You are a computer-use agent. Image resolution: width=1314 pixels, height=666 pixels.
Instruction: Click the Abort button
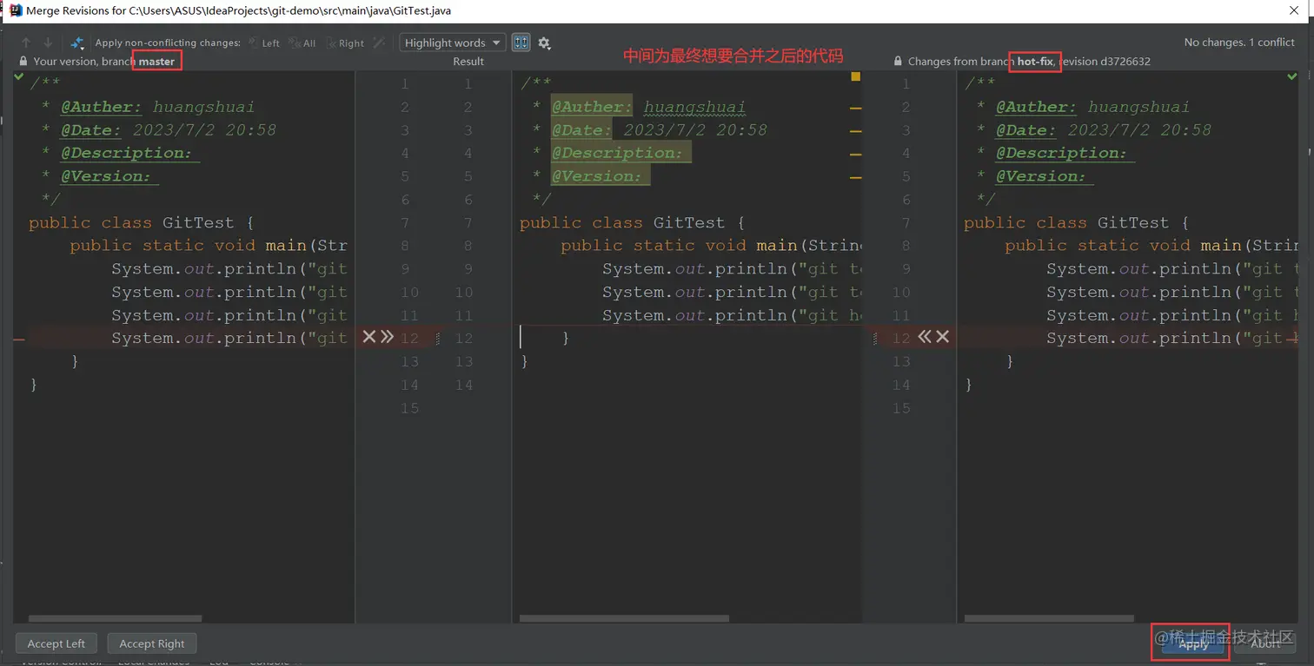pos(1265,643)
